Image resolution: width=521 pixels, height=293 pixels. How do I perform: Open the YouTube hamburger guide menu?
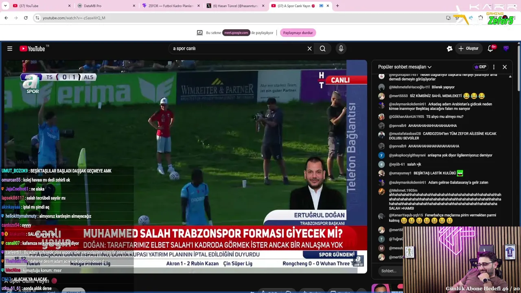(x=10, y=48)
